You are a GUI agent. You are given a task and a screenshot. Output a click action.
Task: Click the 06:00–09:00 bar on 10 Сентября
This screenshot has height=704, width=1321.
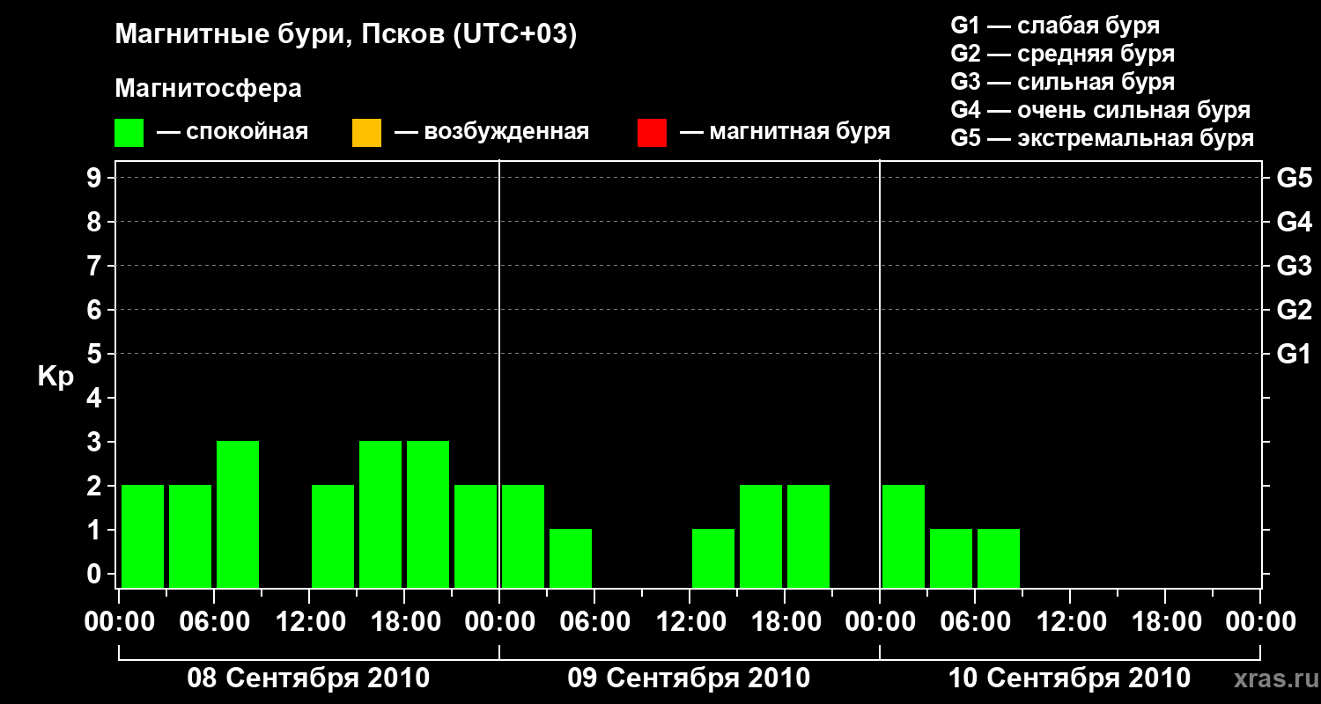pos(999,558)
